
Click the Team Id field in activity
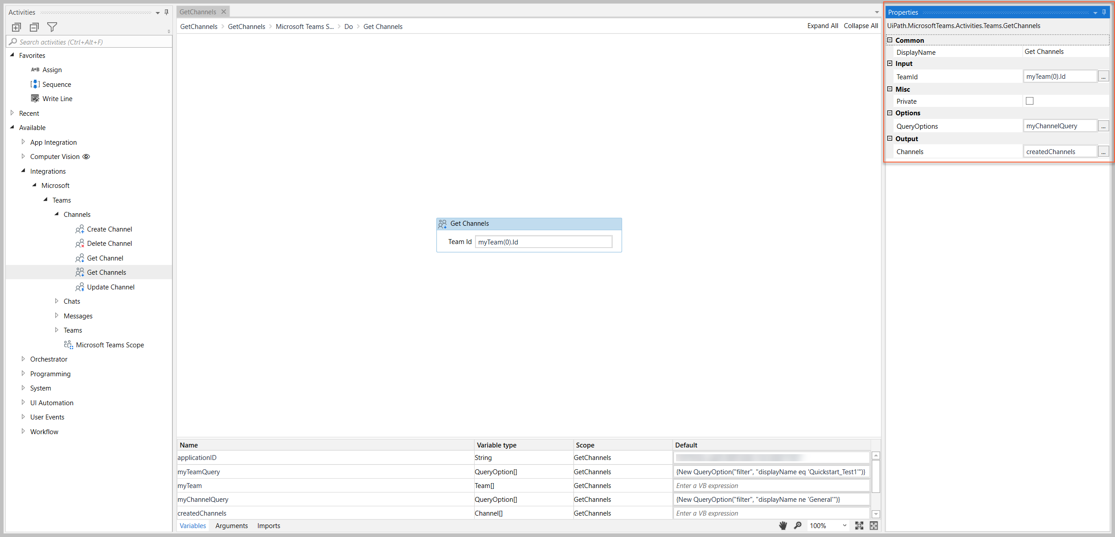[x=544, y=242]
